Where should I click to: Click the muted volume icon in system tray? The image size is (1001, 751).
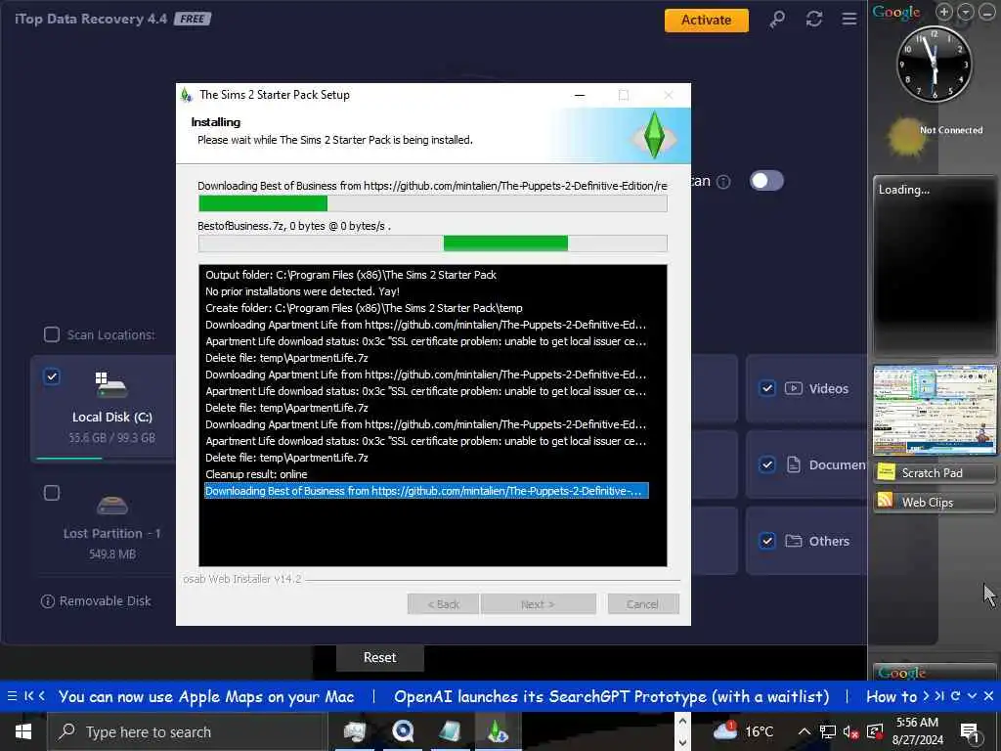(850, 731)
